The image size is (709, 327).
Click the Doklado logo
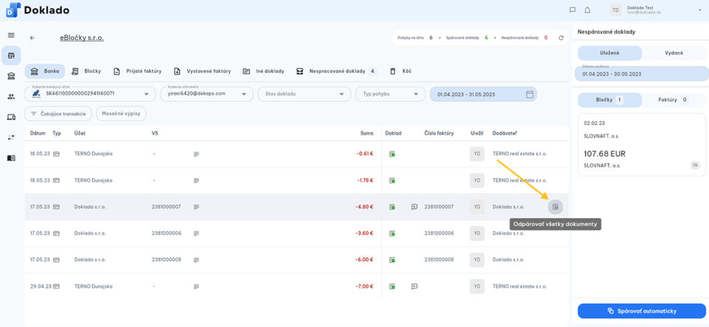[37, 10]
